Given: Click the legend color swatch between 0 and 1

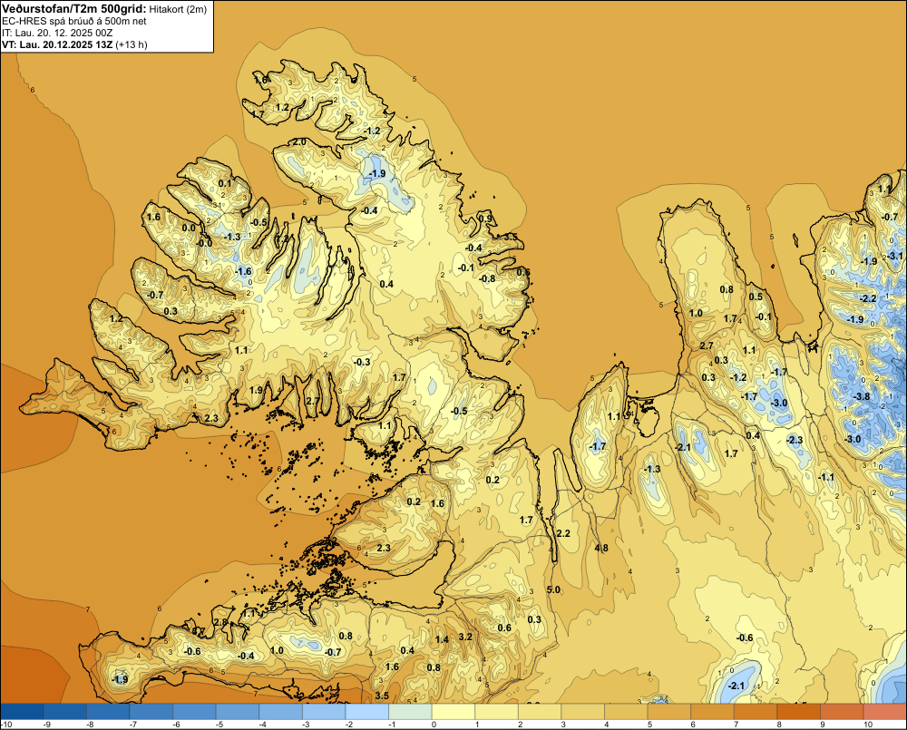Looking at the screenshot, I should click(x=453, y=712).
